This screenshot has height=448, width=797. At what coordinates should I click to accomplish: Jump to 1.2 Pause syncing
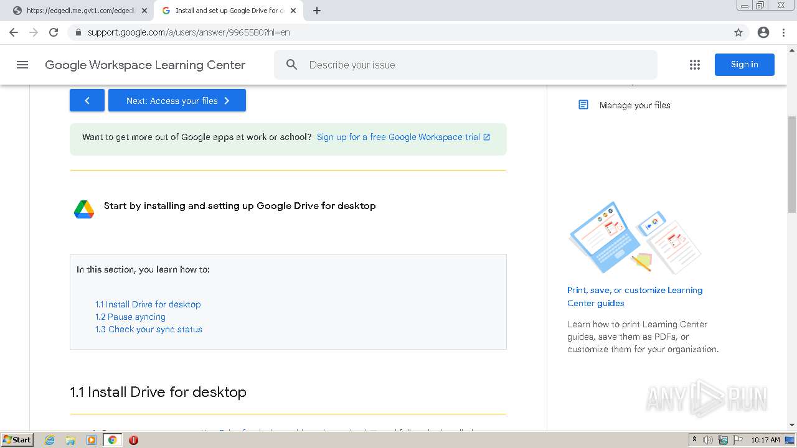(x=130, y=317)
